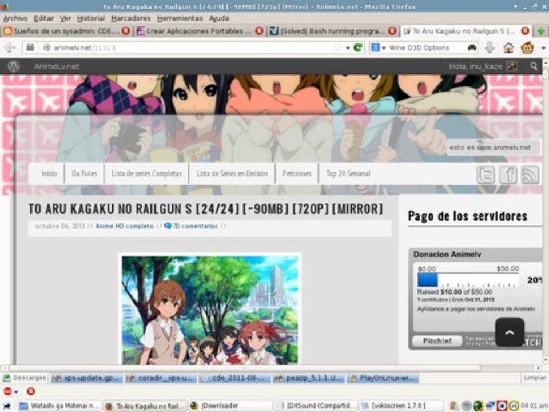The image size is (549, 412).
Task: Click inu_kaze user avatar icon
Action: (x=512, y=66)
